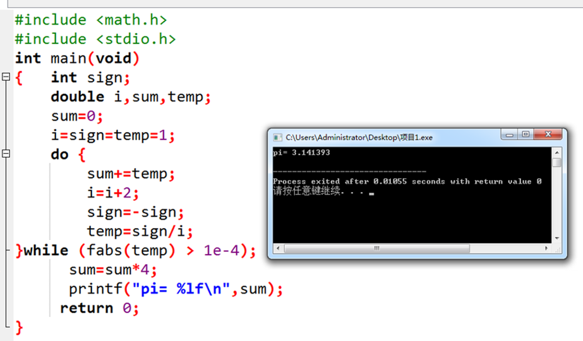Click the 'double i,sum,temp;' declaration
Screen dimensions: 583x341
pyautogui.click(x=131, y=97)
